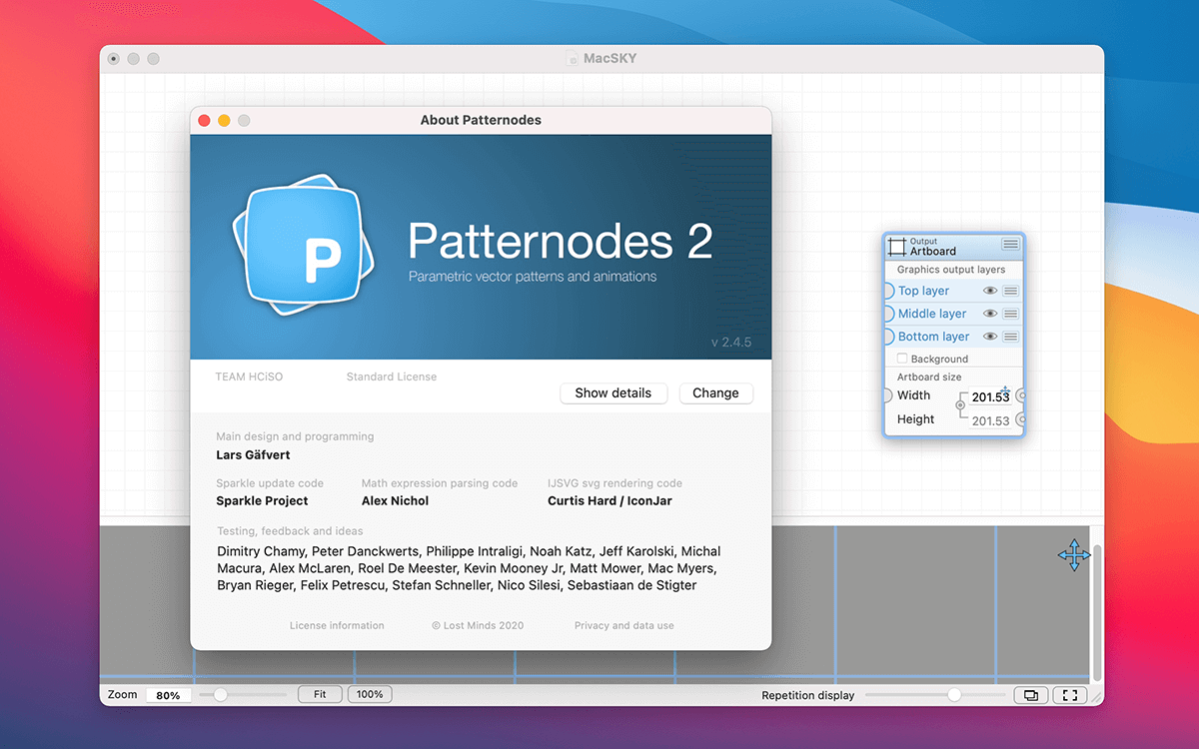Click the 100% zoom button
This screenshot has width=1199, height=749.
(370, 694)
